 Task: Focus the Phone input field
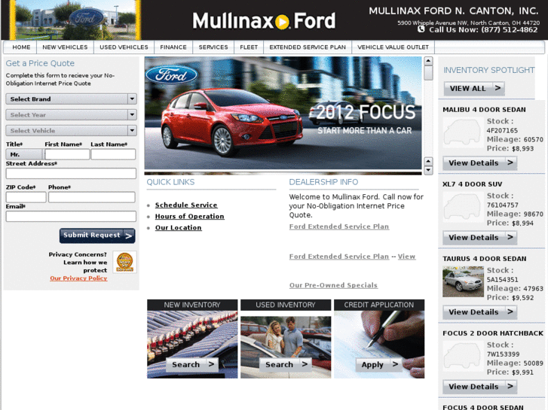click(x=91, y=197)
